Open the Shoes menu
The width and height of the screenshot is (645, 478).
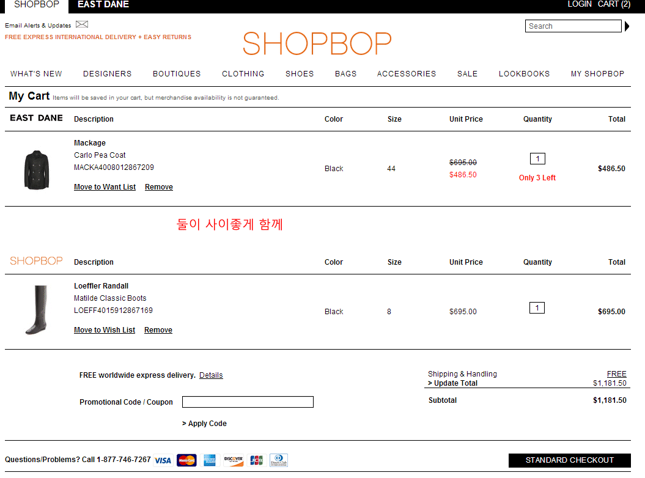(300, 74)
